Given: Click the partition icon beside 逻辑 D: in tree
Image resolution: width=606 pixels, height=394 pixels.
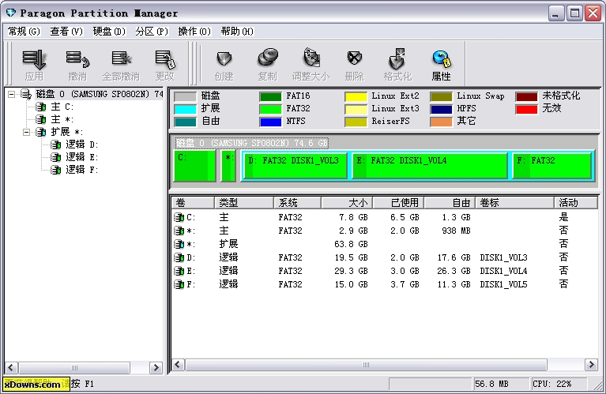Looking at the screenshot, I should coord(55,144).
